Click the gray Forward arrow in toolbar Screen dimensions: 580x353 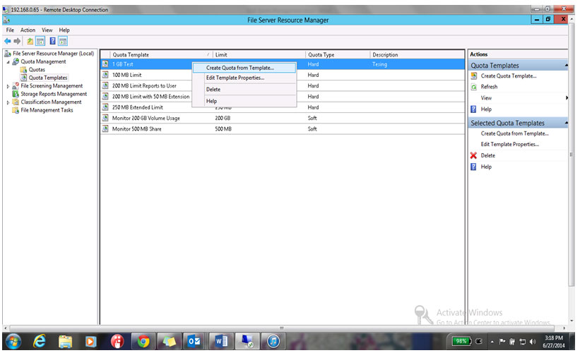coord(17,41)
